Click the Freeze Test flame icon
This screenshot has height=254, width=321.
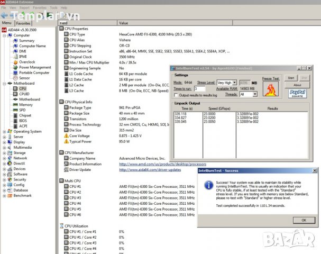click(271, 89)
